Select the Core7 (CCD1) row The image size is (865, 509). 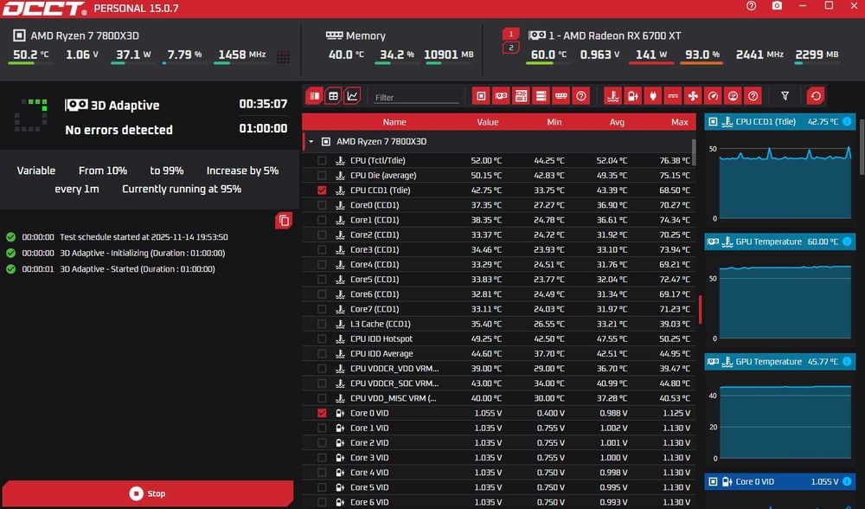(499, 309)
